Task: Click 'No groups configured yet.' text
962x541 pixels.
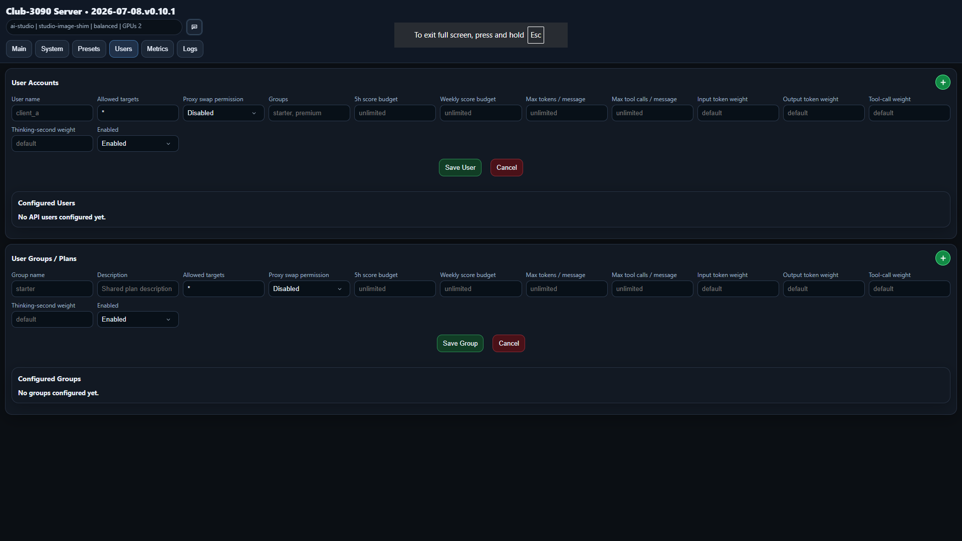Action: click(58, 393)
